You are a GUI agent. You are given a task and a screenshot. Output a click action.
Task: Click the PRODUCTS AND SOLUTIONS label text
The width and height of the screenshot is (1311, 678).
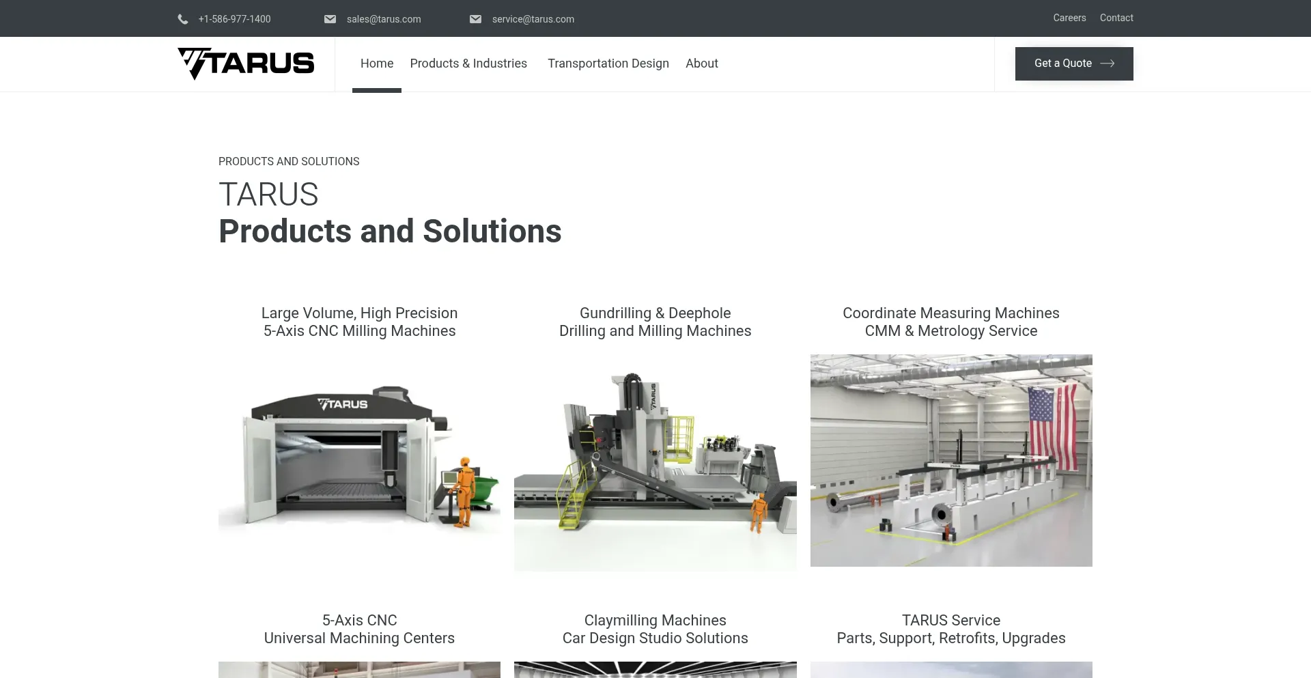point(289,162)
